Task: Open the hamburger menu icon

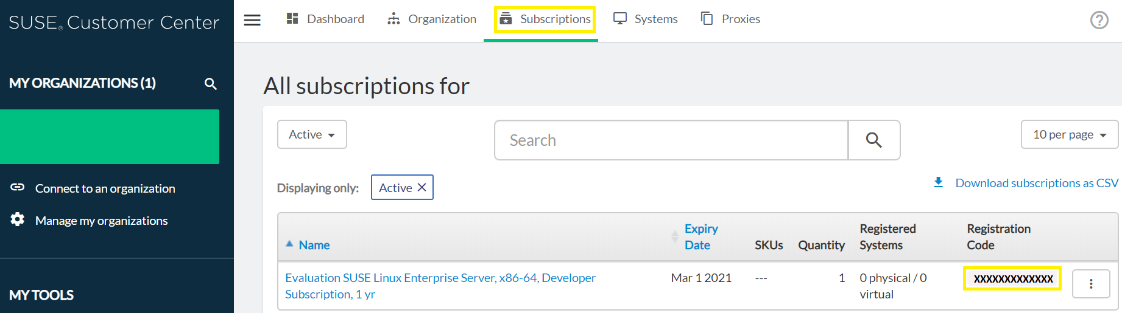Action: pos(252,19)
